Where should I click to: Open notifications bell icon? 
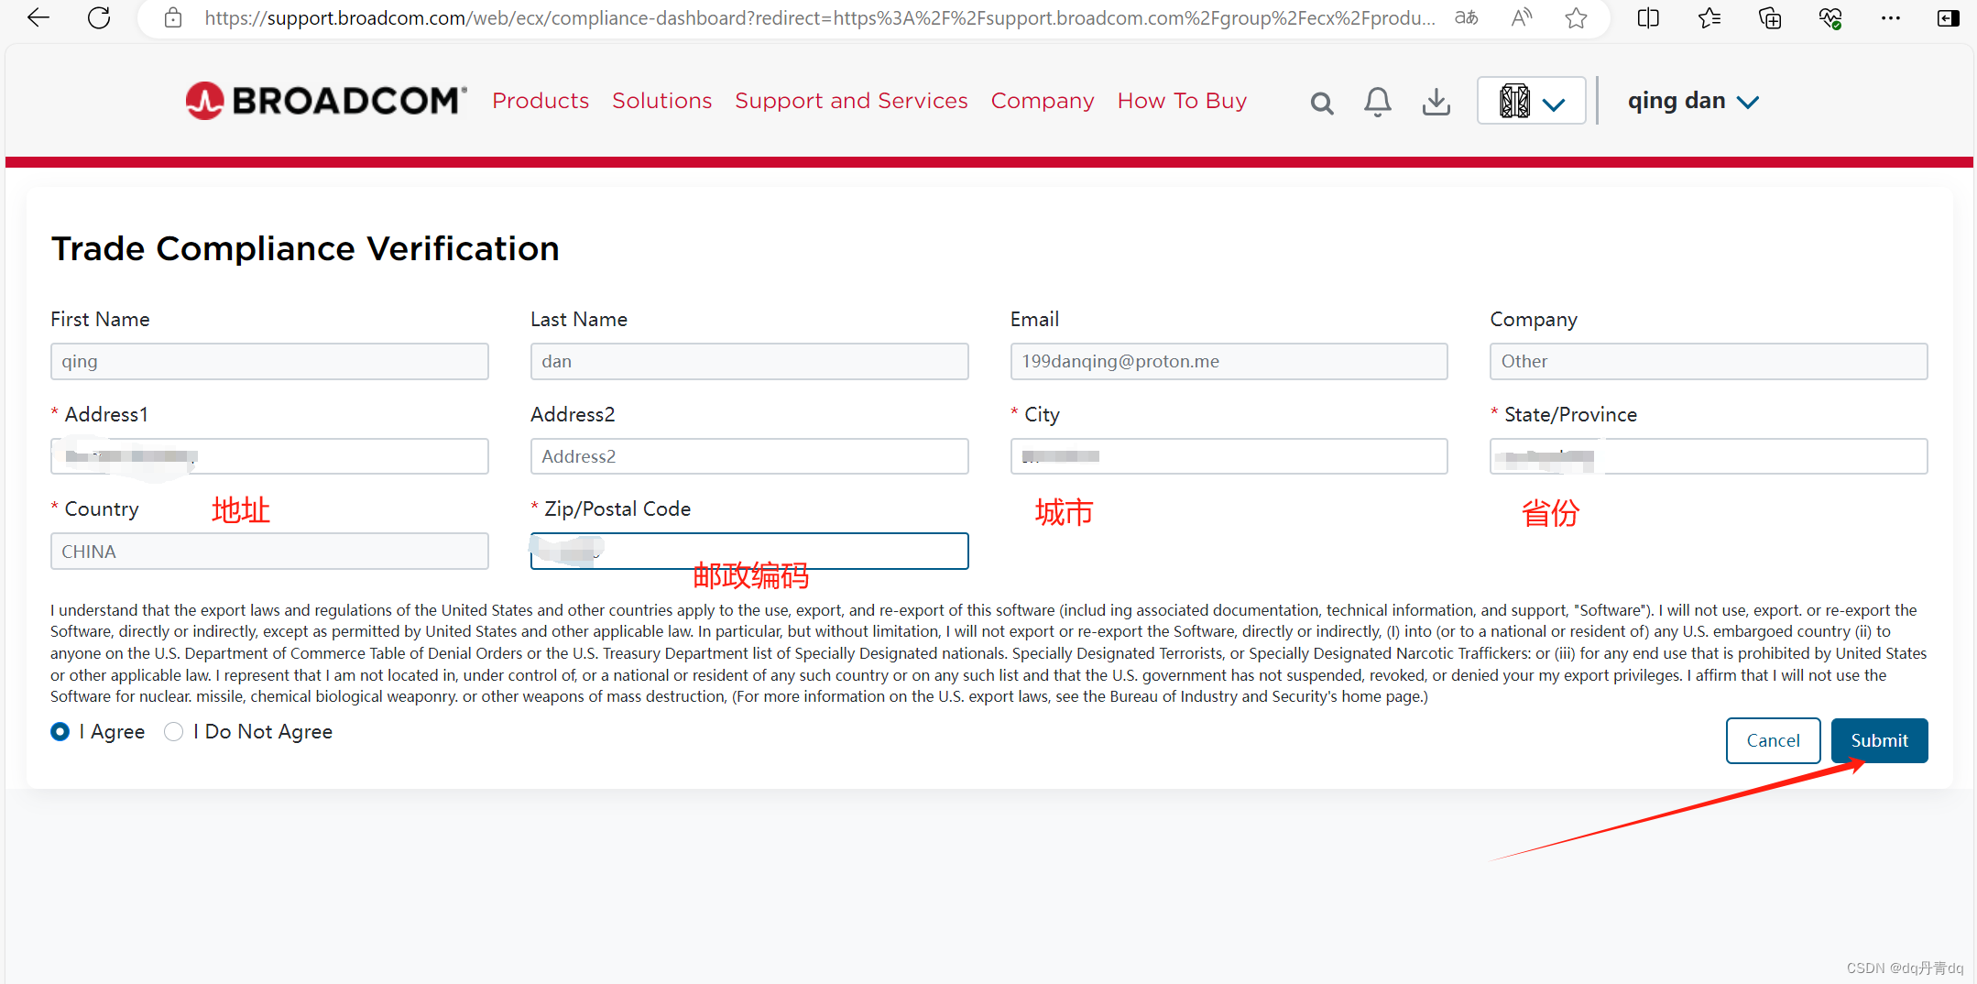click(x=1377, y=102)
